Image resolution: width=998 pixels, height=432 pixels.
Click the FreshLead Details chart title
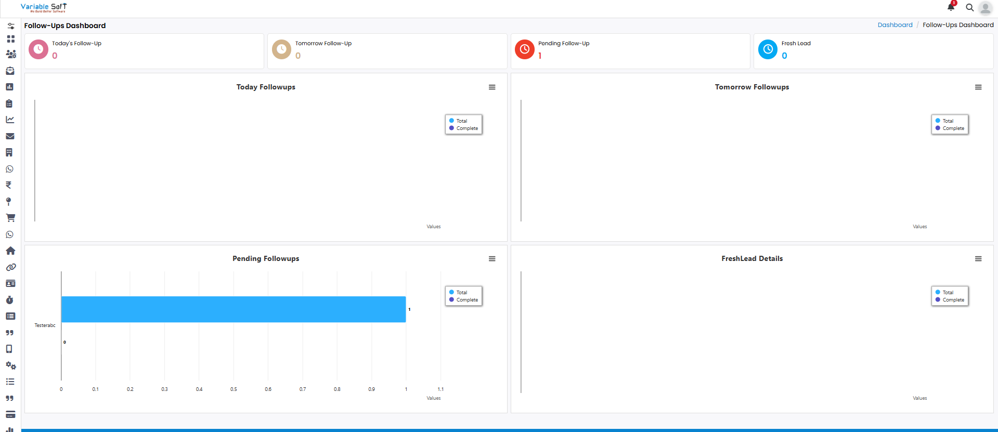tap(752, 258)
